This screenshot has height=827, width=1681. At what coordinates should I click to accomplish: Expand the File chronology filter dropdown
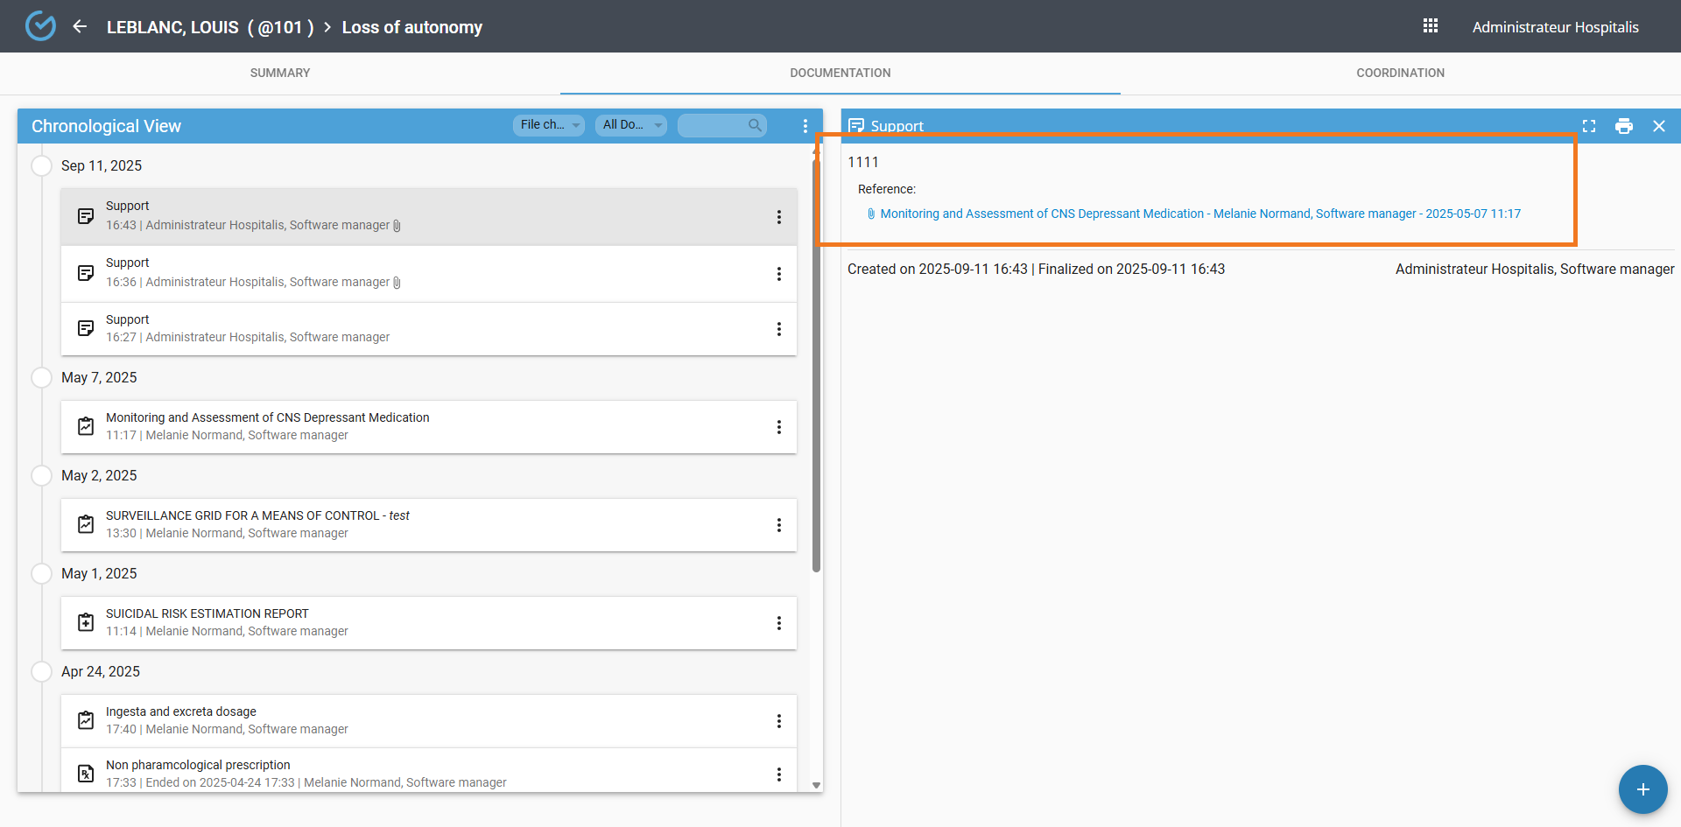(x=549, y=125)
